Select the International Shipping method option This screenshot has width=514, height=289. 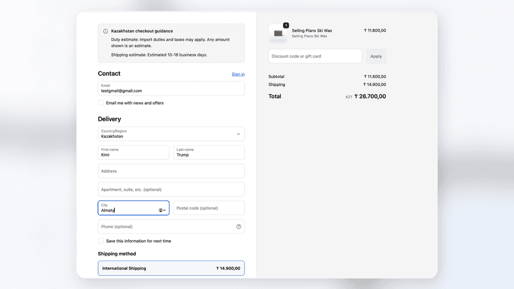pyautogui.click(x=171, y=268)
